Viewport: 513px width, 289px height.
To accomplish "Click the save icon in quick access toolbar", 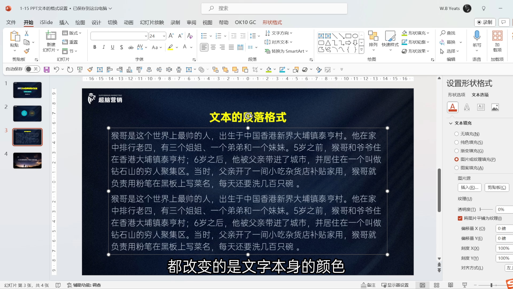I will [x=46, y=70].
